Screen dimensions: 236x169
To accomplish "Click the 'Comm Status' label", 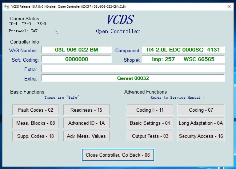I will pyautogui.click(x=24, y=18).
